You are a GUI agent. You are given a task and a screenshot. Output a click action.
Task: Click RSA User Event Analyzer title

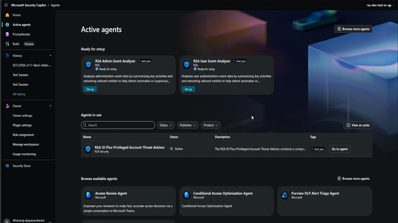pos(212,61)
